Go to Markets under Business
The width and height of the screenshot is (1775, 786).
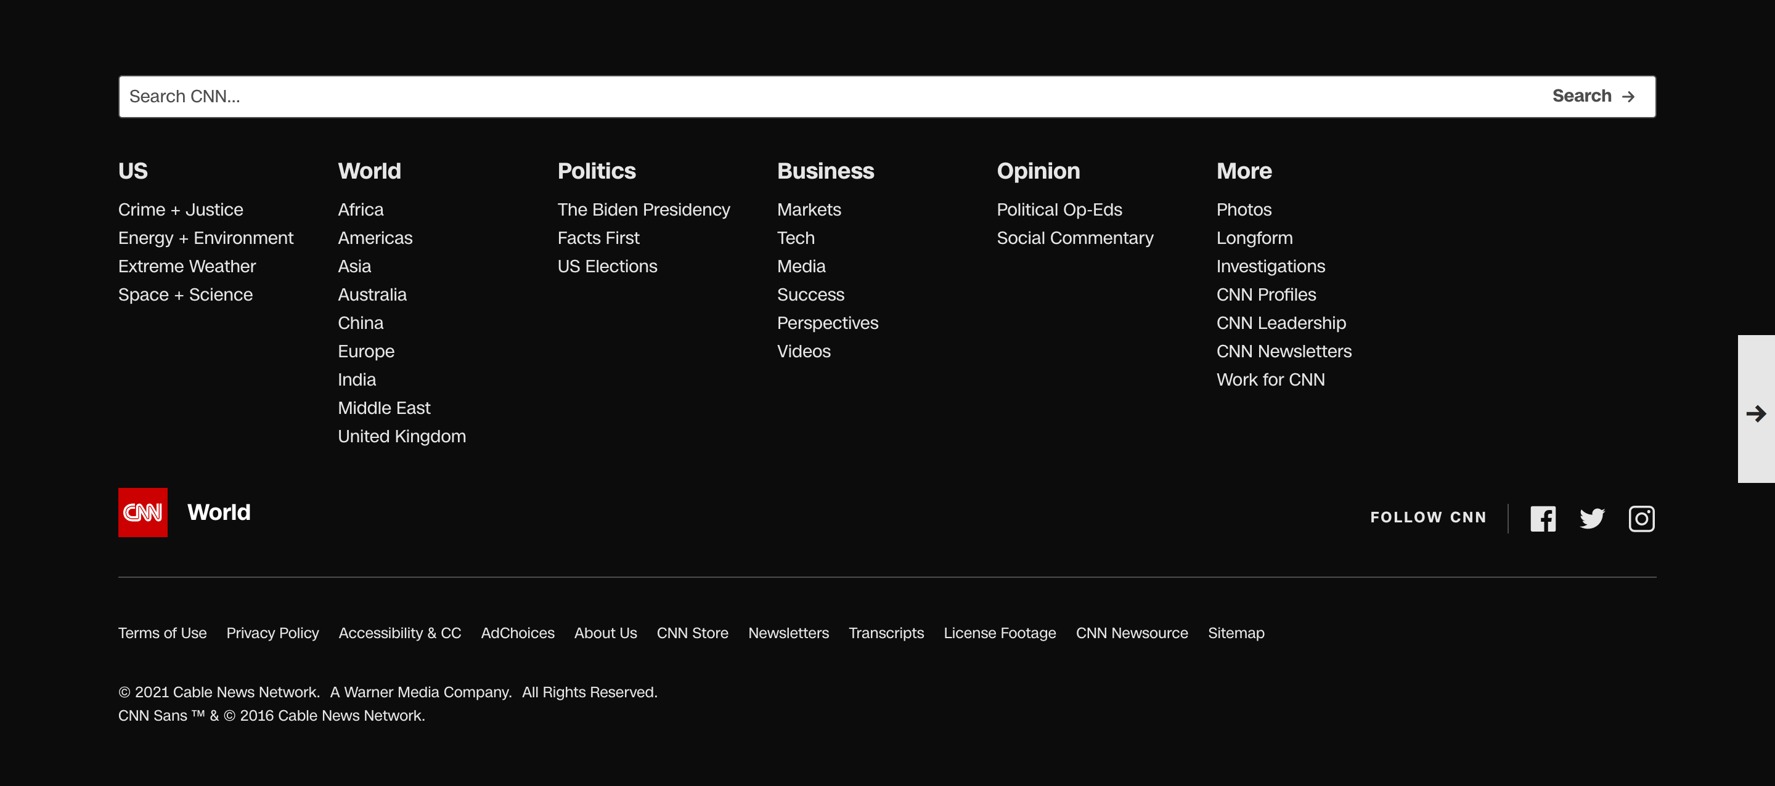[809, 209]
